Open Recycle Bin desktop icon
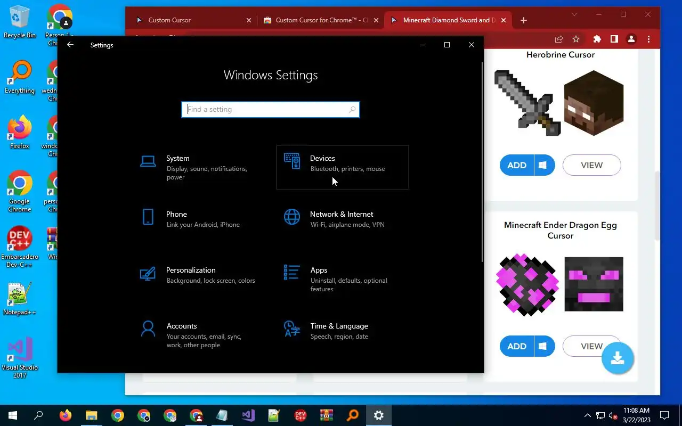The height and width of the screenshot is (426, 682). 20,22
